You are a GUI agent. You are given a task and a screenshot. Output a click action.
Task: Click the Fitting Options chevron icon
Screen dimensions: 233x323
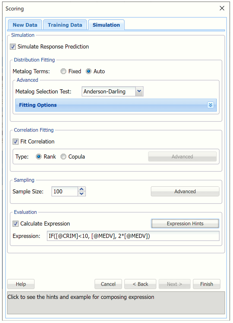[211, 105]
